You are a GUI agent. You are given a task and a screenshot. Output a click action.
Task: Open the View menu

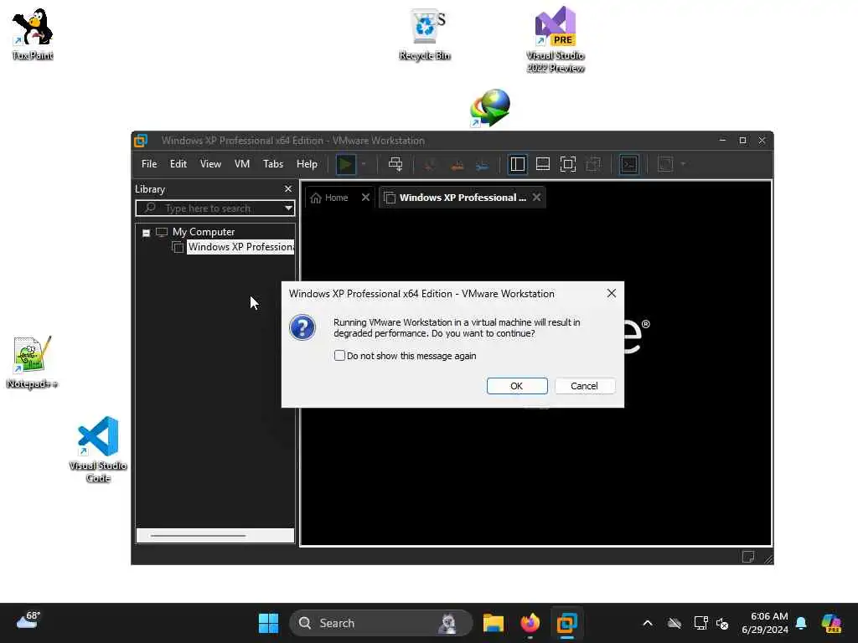coord(210,164)
